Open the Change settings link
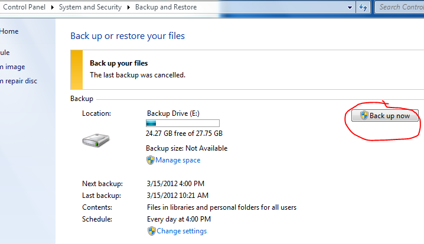The width and height of the screenshot is (424, 244). (x=181, y=231)
